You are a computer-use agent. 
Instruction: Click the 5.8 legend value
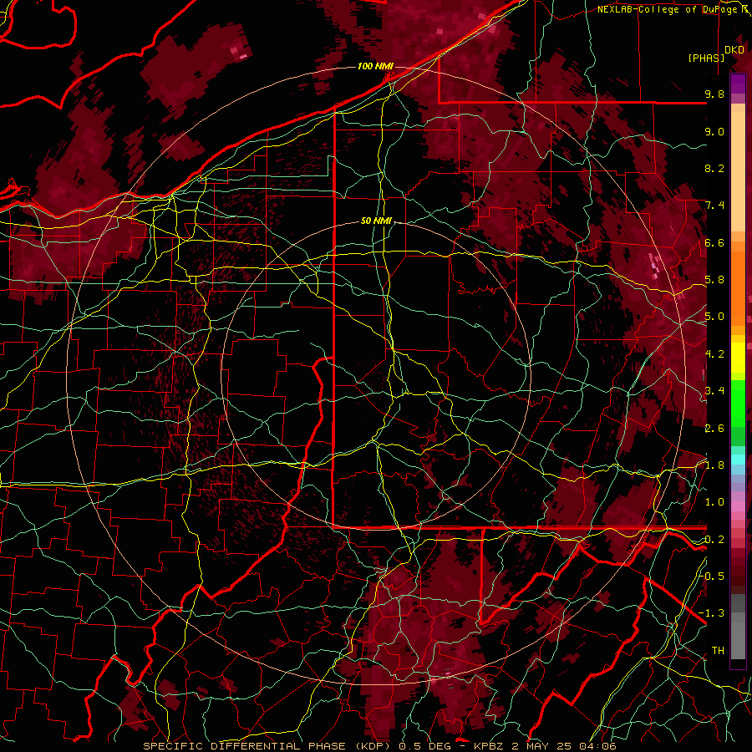click(714, 280)
